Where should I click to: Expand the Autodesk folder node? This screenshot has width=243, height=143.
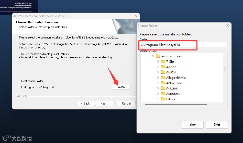coord(158,94)
